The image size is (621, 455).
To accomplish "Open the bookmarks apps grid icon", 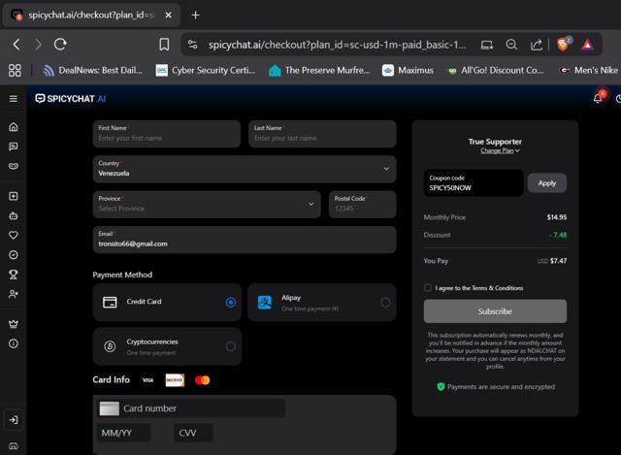I will 15,71.
